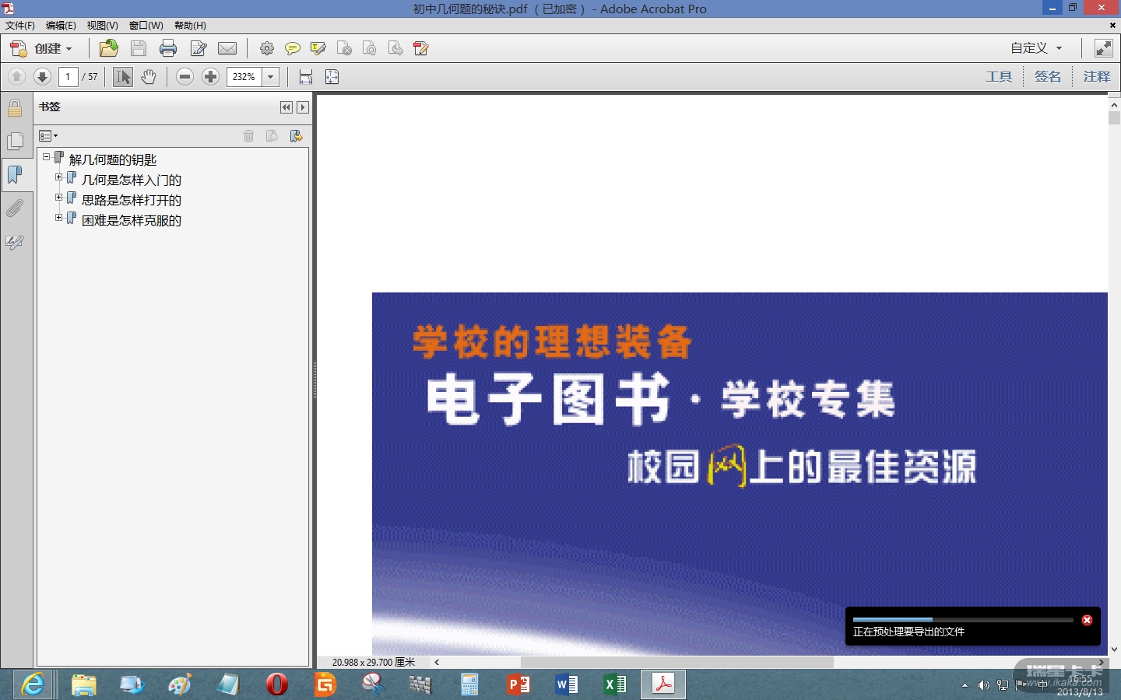Click the gear settings toolbar icon
1121x700 pixels.
coord(267,48)
